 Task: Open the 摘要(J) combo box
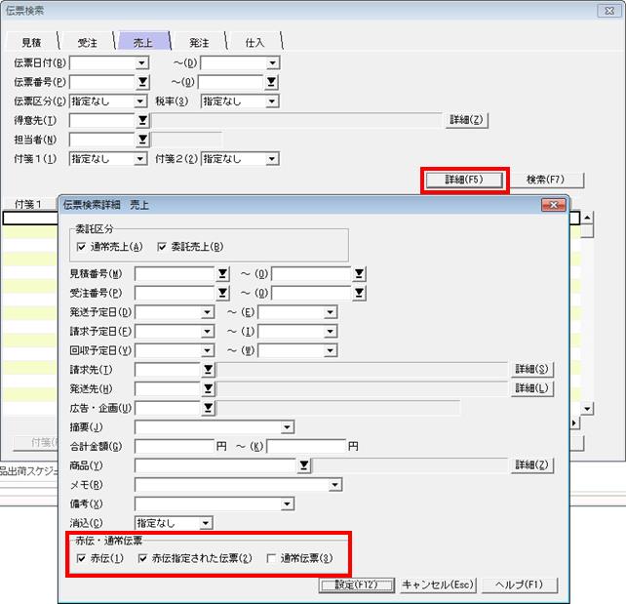click(215, 427)
